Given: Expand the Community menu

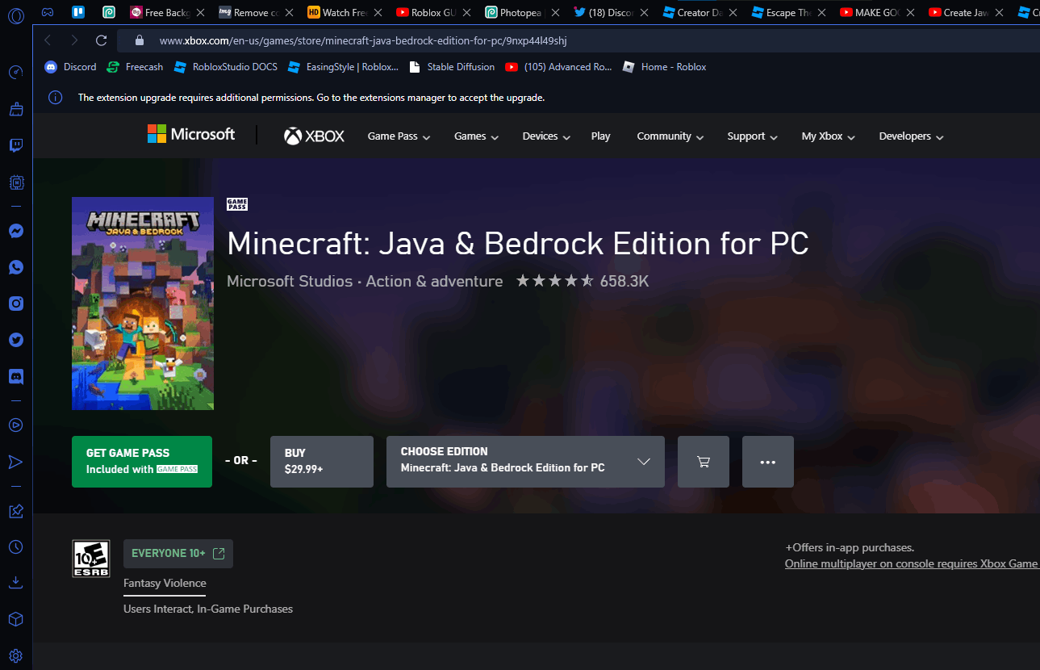Looking at the screenshot, I should tap(670, 136).
